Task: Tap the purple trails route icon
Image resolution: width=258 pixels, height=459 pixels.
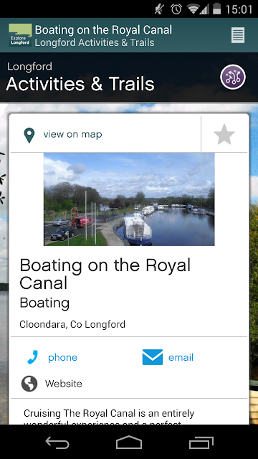Action: 233,77
